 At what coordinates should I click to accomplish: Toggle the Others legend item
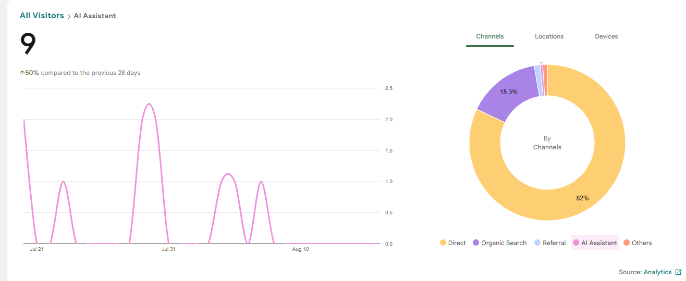[x=638, y=243]
